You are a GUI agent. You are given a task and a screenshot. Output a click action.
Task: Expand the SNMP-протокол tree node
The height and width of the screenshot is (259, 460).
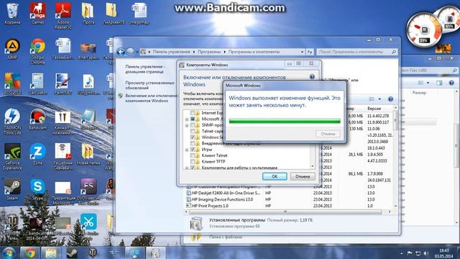(187, 125)
